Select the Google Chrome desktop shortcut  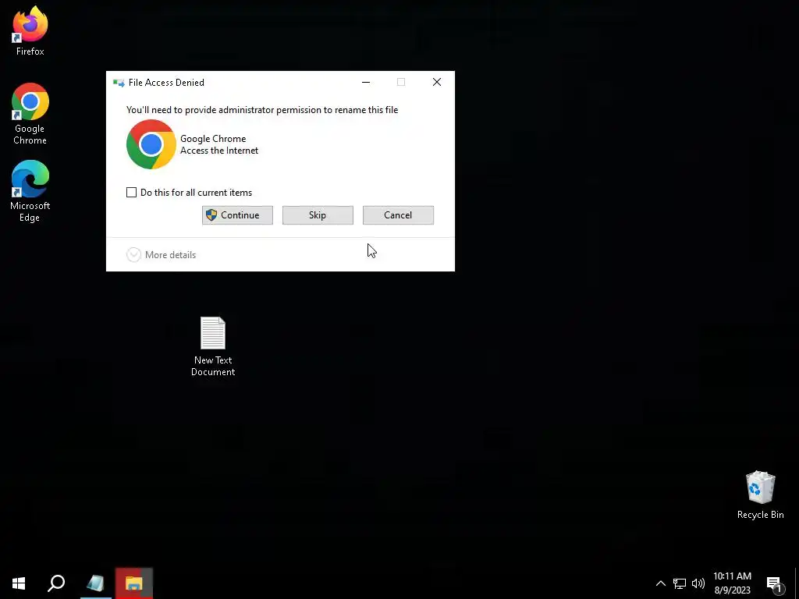click(x=30, y=114)
